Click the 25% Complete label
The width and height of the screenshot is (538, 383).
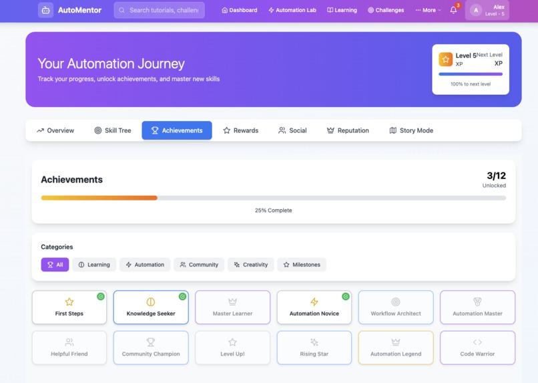tap(274, 211)
